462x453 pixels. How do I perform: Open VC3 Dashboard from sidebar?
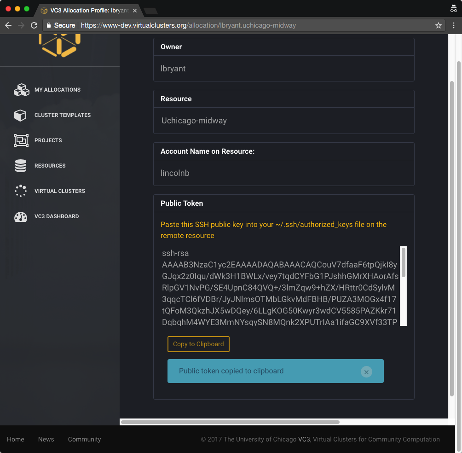57,216
